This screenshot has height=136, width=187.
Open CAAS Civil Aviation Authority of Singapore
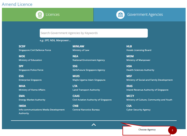(92, 98)
